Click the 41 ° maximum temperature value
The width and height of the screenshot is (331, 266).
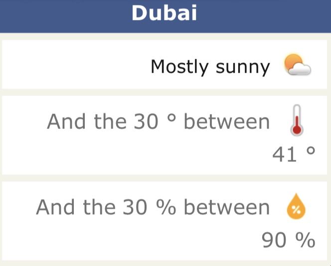pyautogui.click(x=294, y=154)
